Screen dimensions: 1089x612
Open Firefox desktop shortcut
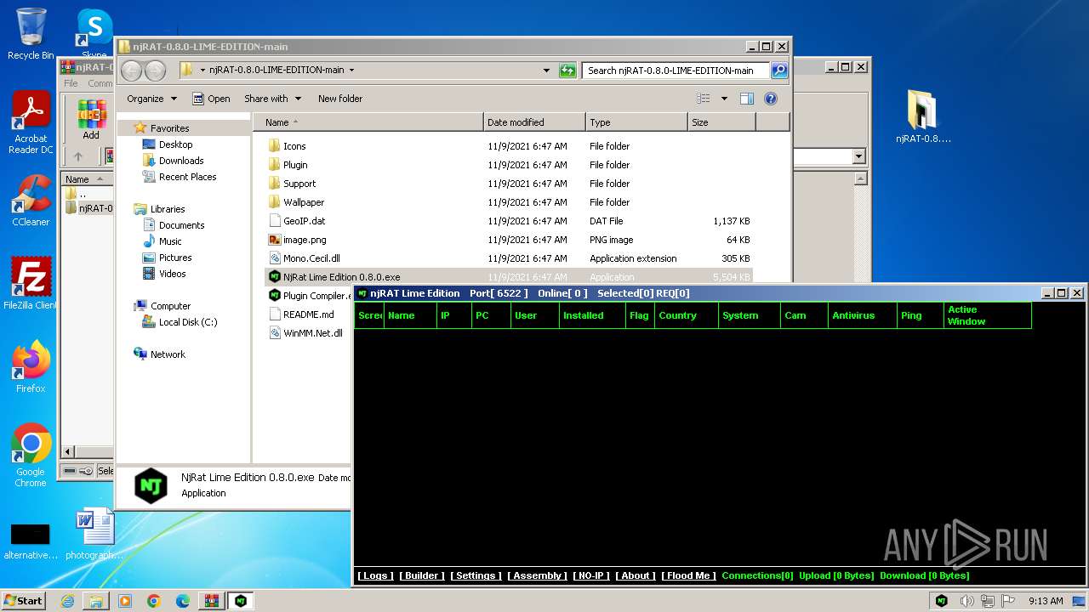[31, 367]
